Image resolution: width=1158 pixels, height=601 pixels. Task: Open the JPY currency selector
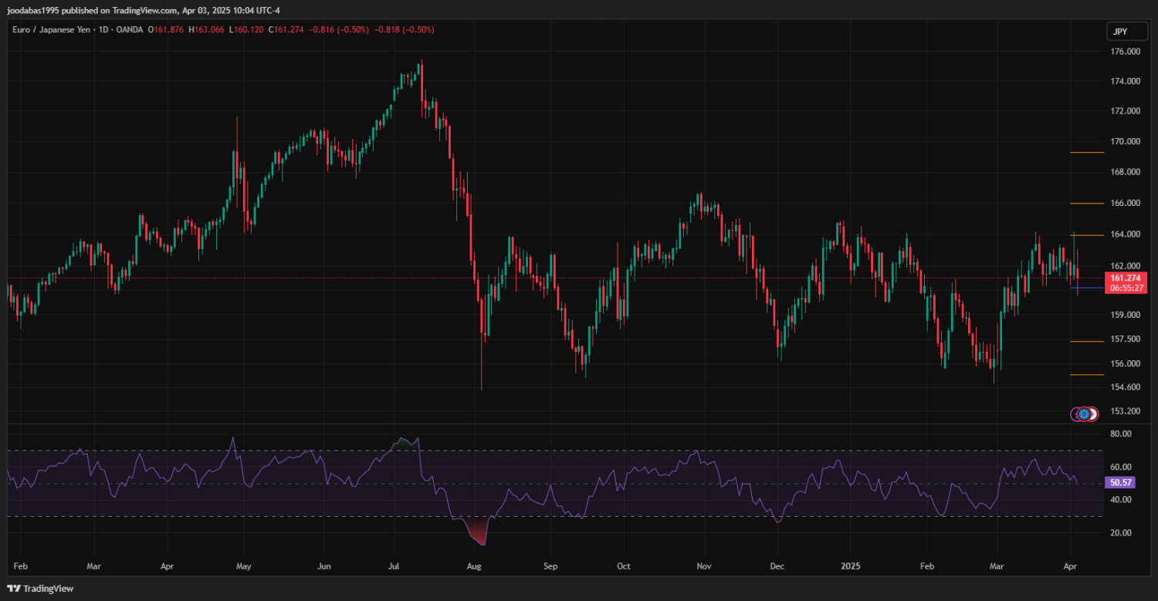pos(1120,32)
